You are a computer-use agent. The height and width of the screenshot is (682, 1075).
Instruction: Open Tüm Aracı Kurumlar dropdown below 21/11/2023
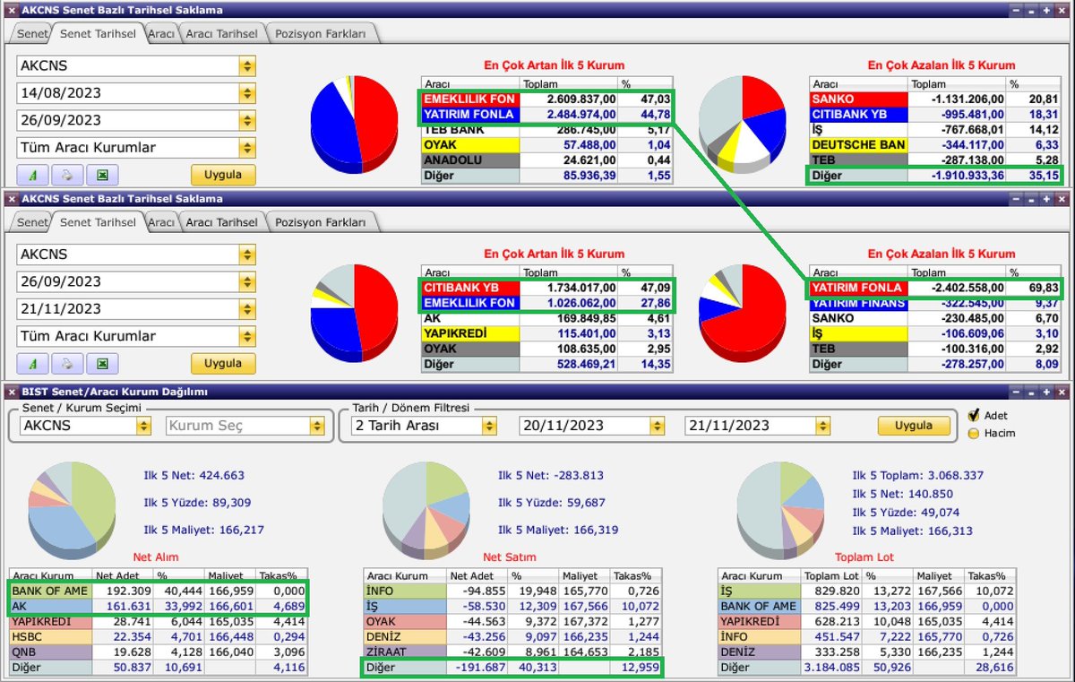tap(248, 336)
